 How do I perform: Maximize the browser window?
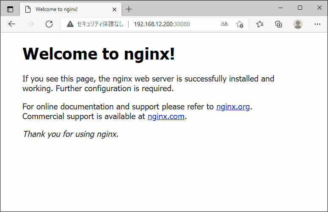point(300,8)
